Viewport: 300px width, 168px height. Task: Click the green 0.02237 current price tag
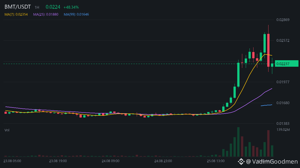pos(287,64)
